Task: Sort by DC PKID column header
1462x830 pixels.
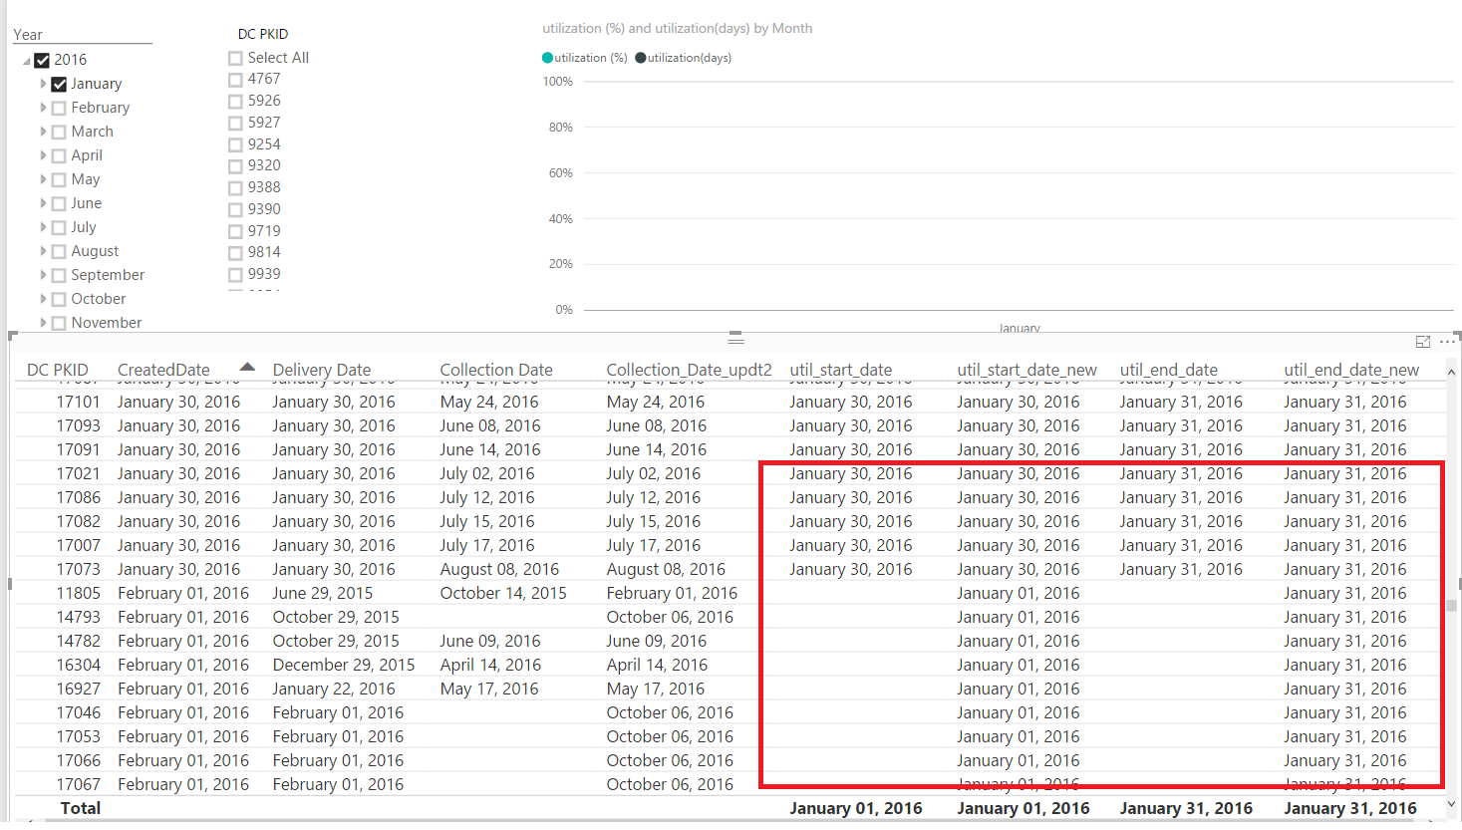Action: (x=58, y=370)
